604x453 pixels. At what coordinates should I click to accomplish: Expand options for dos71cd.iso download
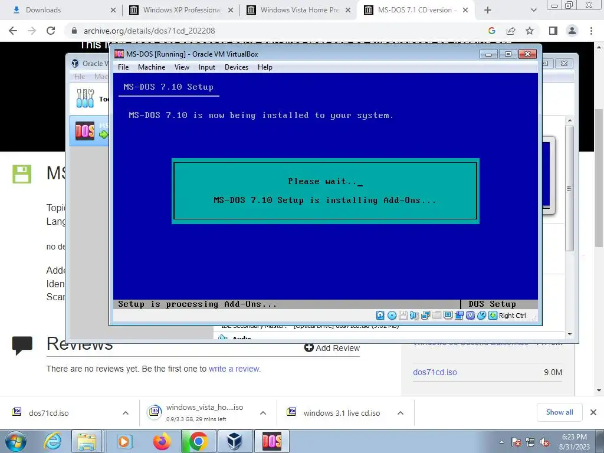point(126,413)
